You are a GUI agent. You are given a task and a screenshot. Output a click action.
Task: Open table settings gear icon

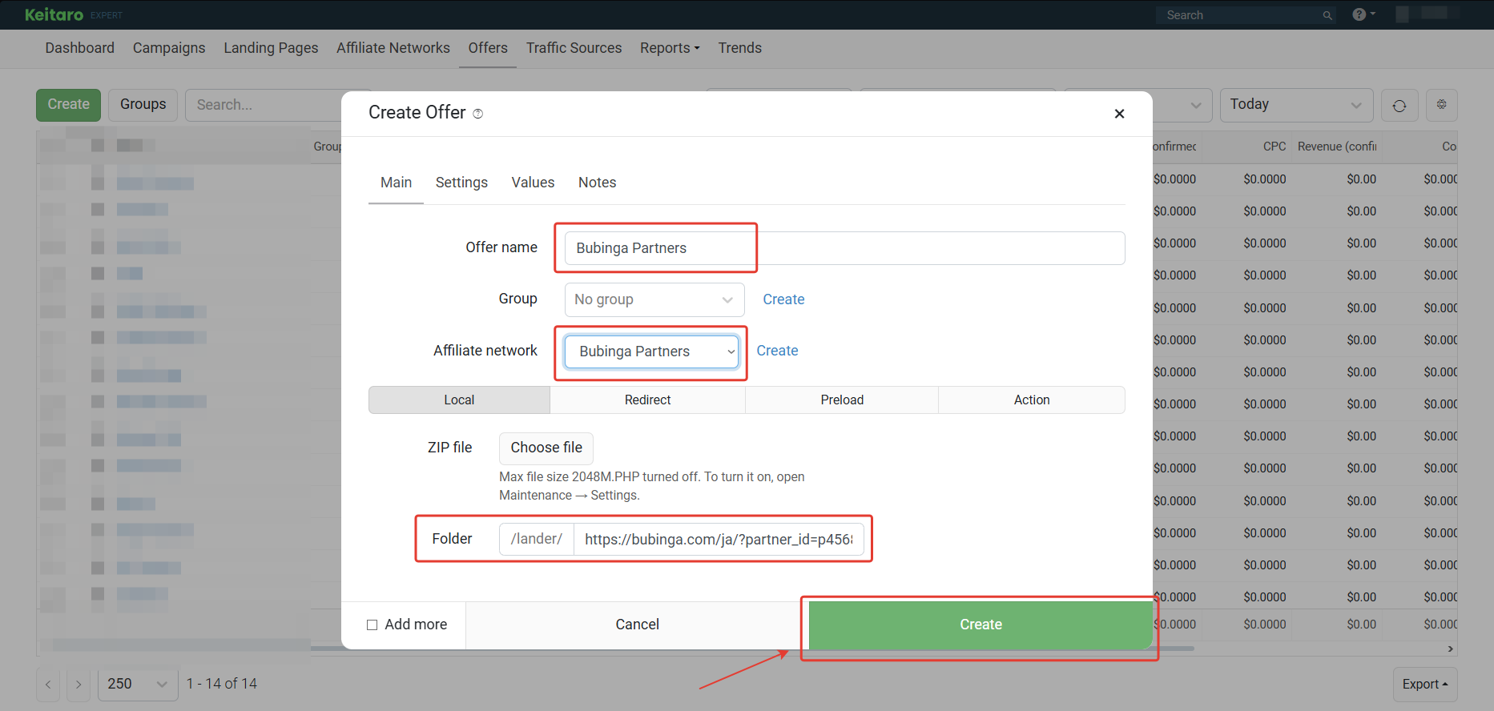(1441, 105)
